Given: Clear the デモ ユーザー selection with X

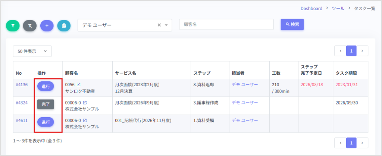Looking at the screenshot, I should (159, 25).
